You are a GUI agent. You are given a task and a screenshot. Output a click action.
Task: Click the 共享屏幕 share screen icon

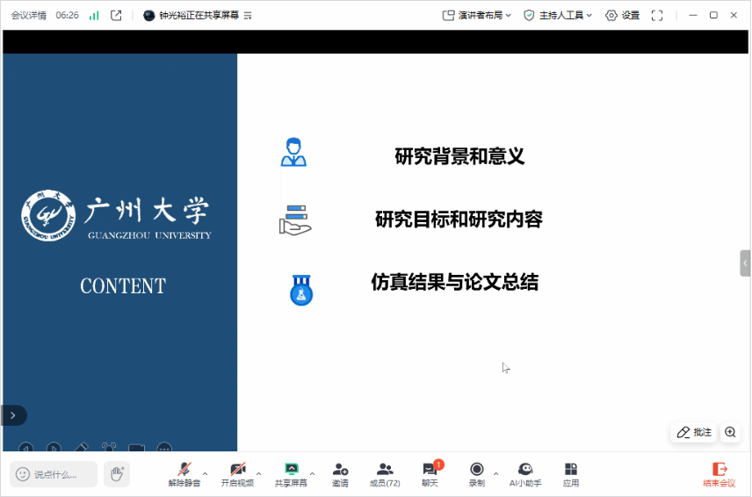[291, 473]
